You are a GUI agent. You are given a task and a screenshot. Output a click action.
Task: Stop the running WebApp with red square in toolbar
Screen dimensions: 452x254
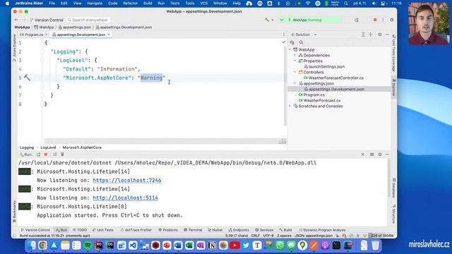(375, 20)
